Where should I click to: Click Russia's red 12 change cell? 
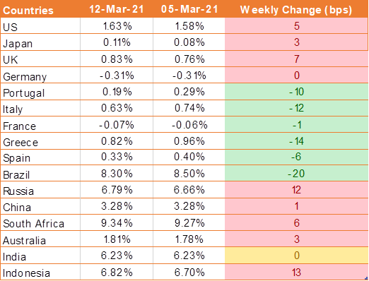pyautogui.click(x=296, y=190)
